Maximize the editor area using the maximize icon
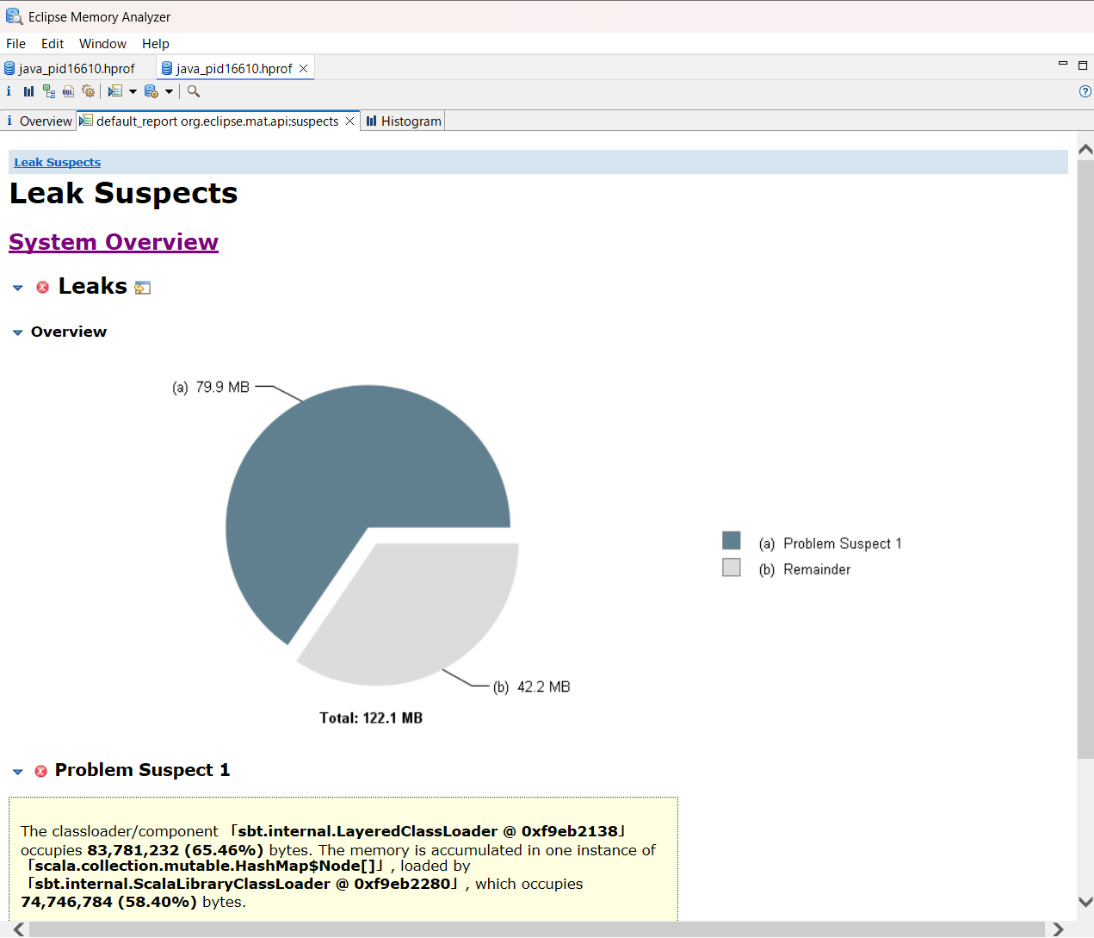The image size is (1094, 938). [x=1083, y=65]
